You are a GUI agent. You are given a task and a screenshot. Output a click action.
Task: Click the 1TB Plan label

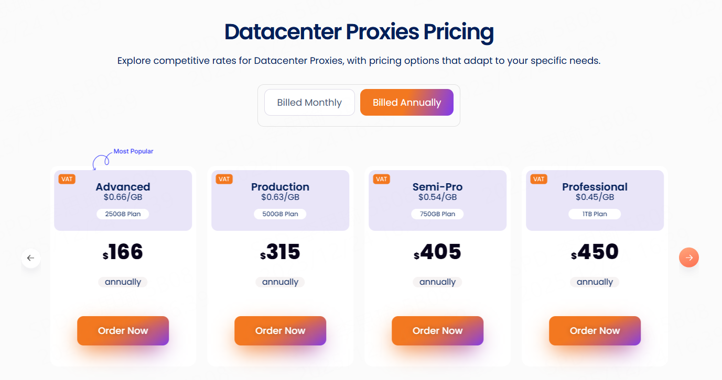[x=595, y=214]
